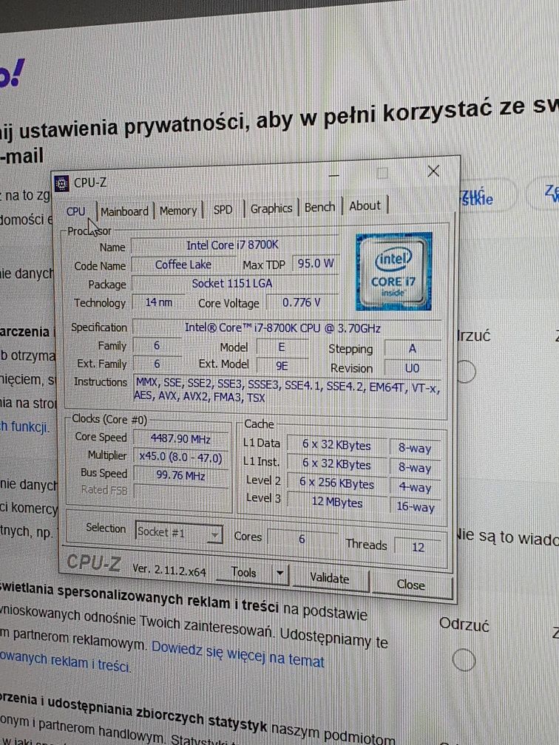Click the CPU-Z title bar app icon
The height and width of the screenshot is (745, 559).
click(62, 183)
